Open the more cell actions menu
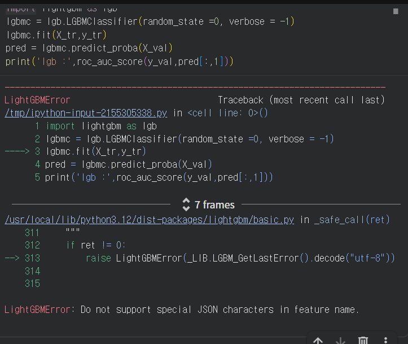 point(385,341)
